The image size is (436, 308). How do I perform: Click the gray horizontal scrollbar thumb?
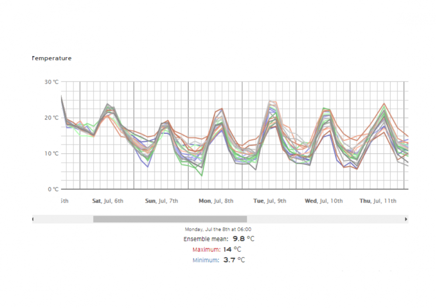170,219
